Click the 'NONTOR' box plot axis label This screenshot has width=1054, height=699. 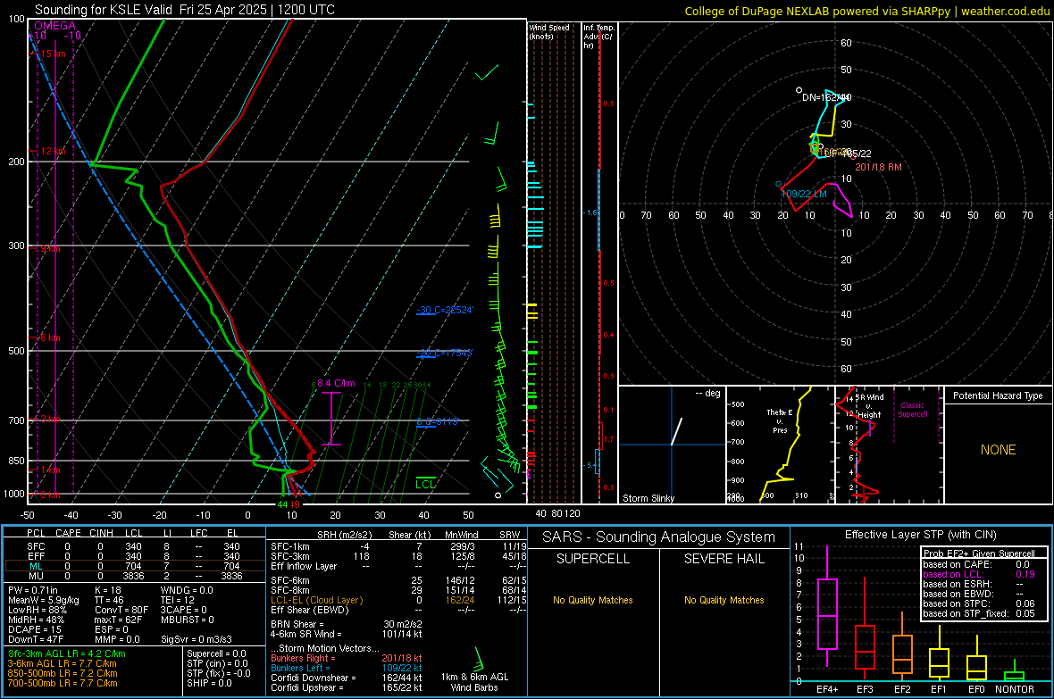tap(1015, 689)
